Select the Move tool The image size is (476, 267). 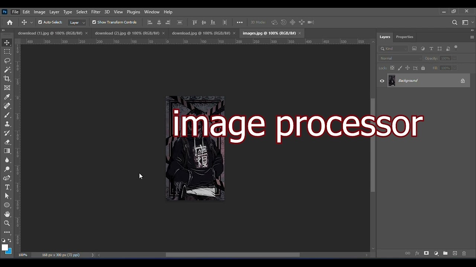(x=7, y=43)
